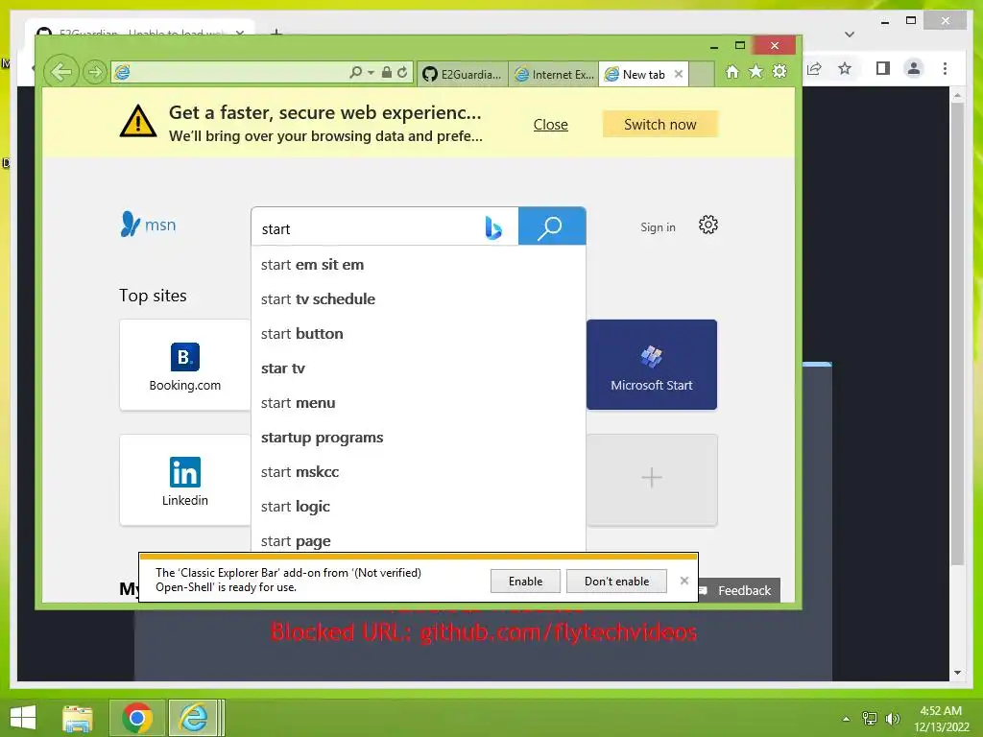Click the search magnifier in IE address bar

click(x=355, y=73)
